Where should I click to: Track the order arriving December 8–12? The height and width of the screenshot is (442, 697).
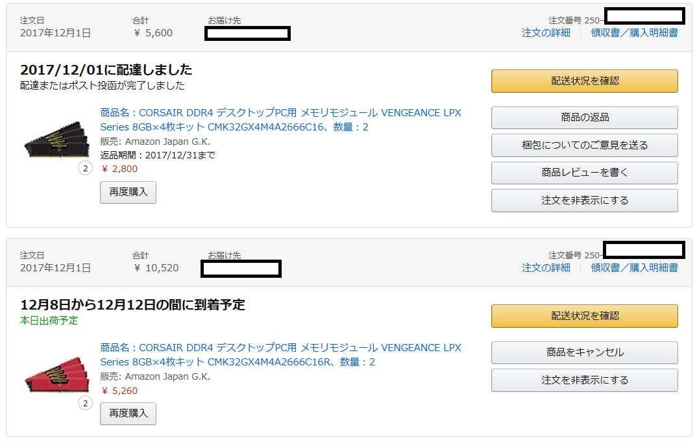pyautogui.click(x=584, y=316)
